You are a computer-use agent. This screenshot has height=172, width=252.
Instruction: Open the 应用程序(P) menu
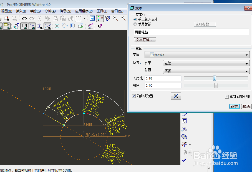point(84,11)
